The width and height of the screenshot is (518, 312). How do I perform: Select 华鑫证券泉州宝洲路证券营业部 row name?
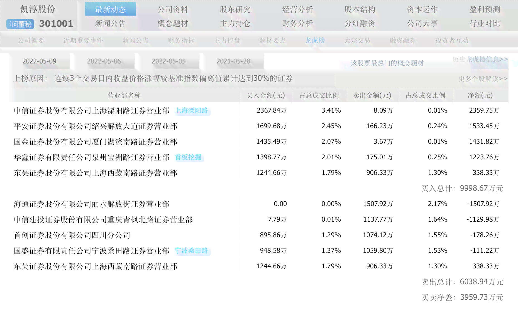[x=92, y=157]
